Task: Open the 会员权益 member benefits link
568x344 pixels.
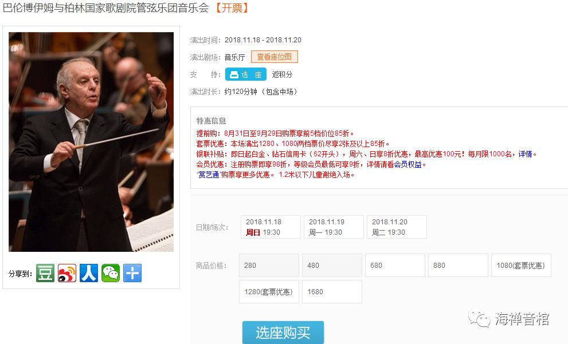Action: 408,165
